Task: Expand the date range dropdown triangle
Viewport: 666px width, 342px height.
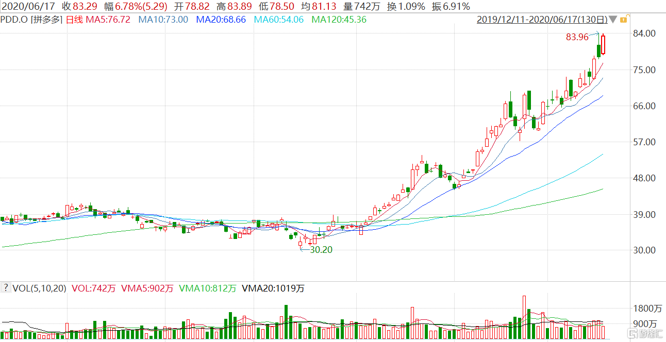Action: pyautogui.click(x=613, y=20)
